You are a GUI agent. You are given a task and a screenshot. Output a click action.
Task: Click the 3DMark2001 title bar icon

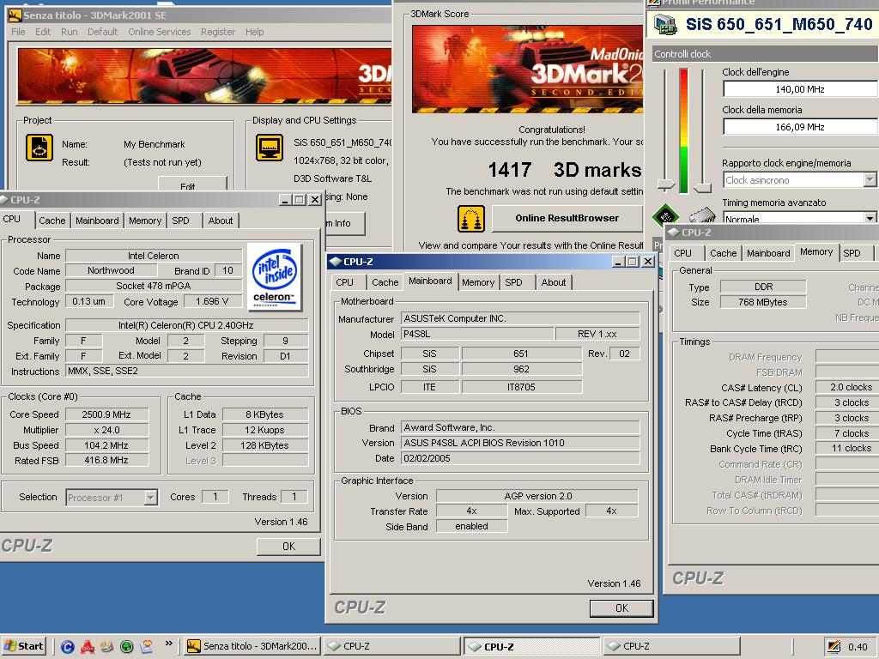tap(15, 15)
